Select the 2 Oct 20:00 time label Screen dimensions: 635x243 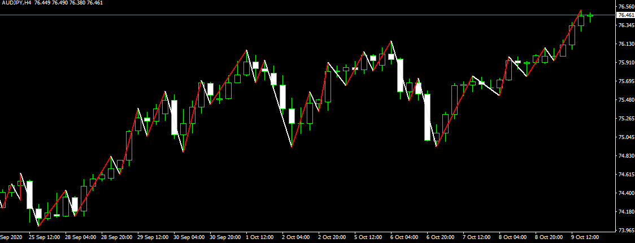click(333, 237)
